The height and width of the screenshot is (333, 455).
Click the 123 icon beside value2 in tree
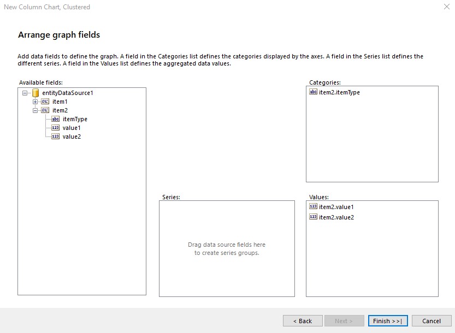coord(55,136)
